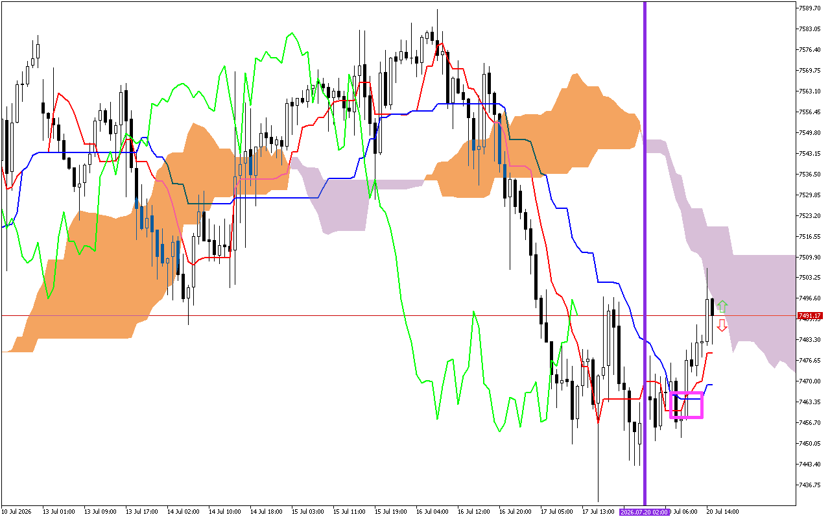Click the 7443.40 price scale label
Image resolution: width=830 pixels, height=519 pixels.
(811, 465)
